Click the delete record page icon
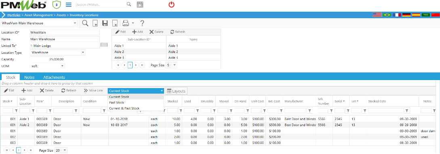 (x=115, y=23)
